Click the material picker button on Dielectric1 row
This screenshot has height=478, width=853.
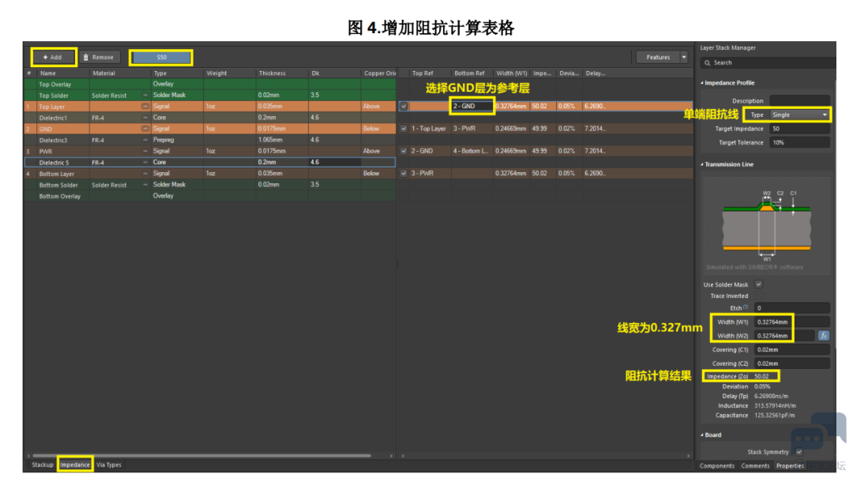coord(145,118)
